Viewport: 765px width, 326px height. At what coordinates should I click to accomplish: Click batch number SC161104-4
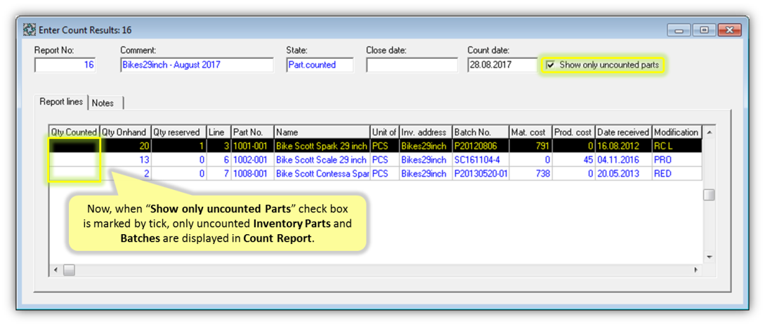(480, 160)
